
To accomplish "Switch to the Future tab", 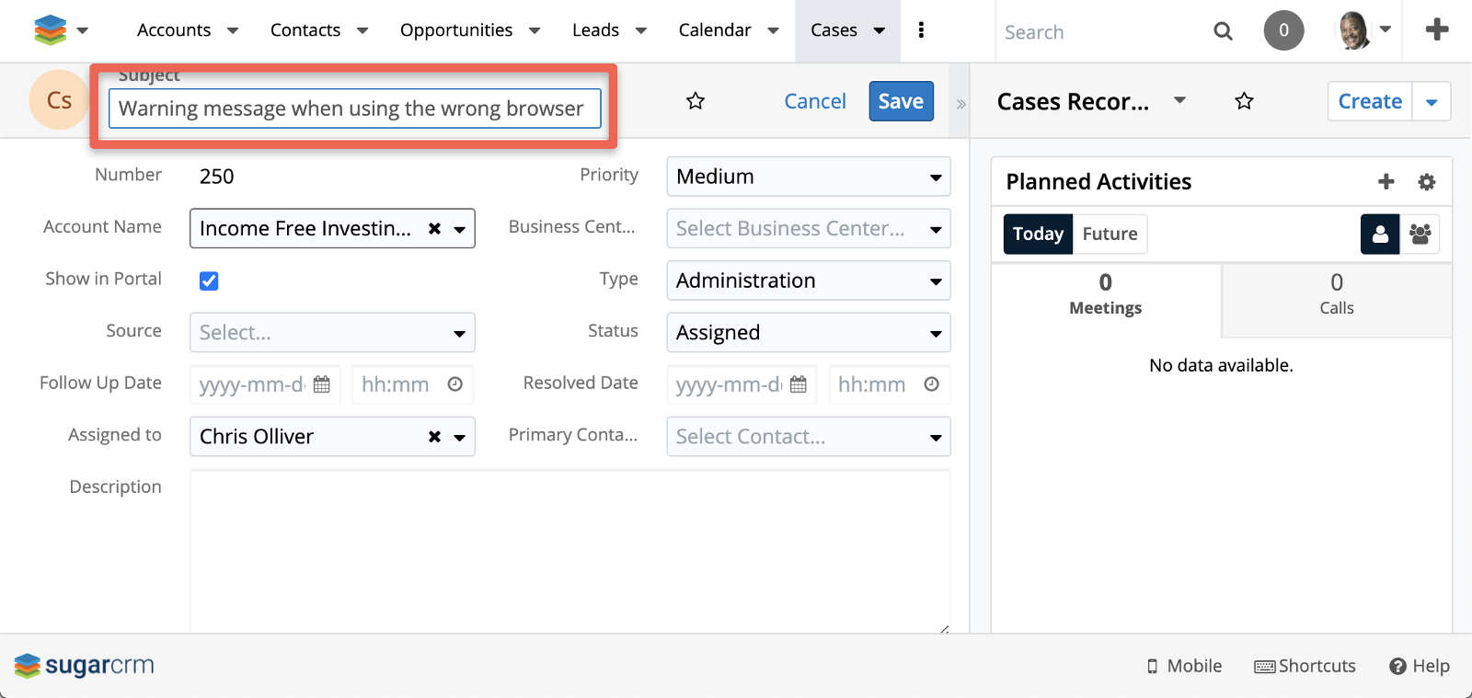I will [x=1110, y=235].
